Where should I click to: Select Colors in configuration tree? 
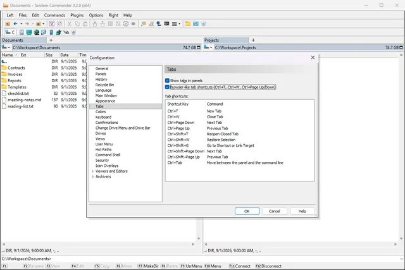tap(101, 112)
